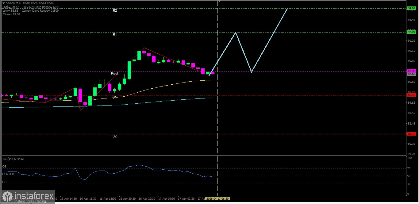This screenshot has width=419, height=204.
Task: Select the R1 resistance label
Action: coord(115,35)
